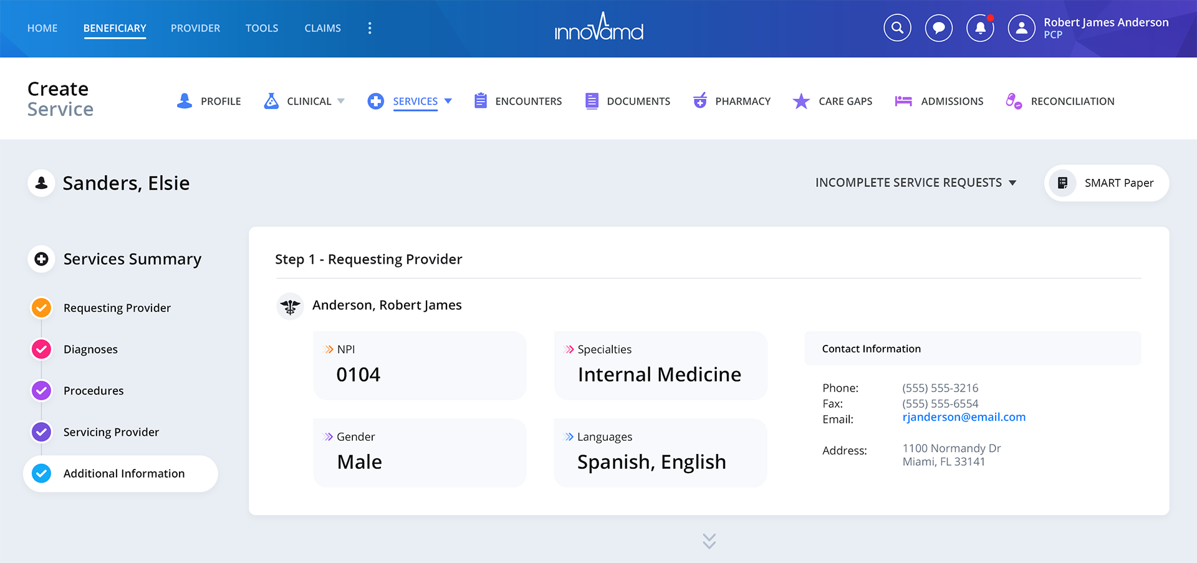Click the blue check for Additional Information step

click(x=41, y=474)
